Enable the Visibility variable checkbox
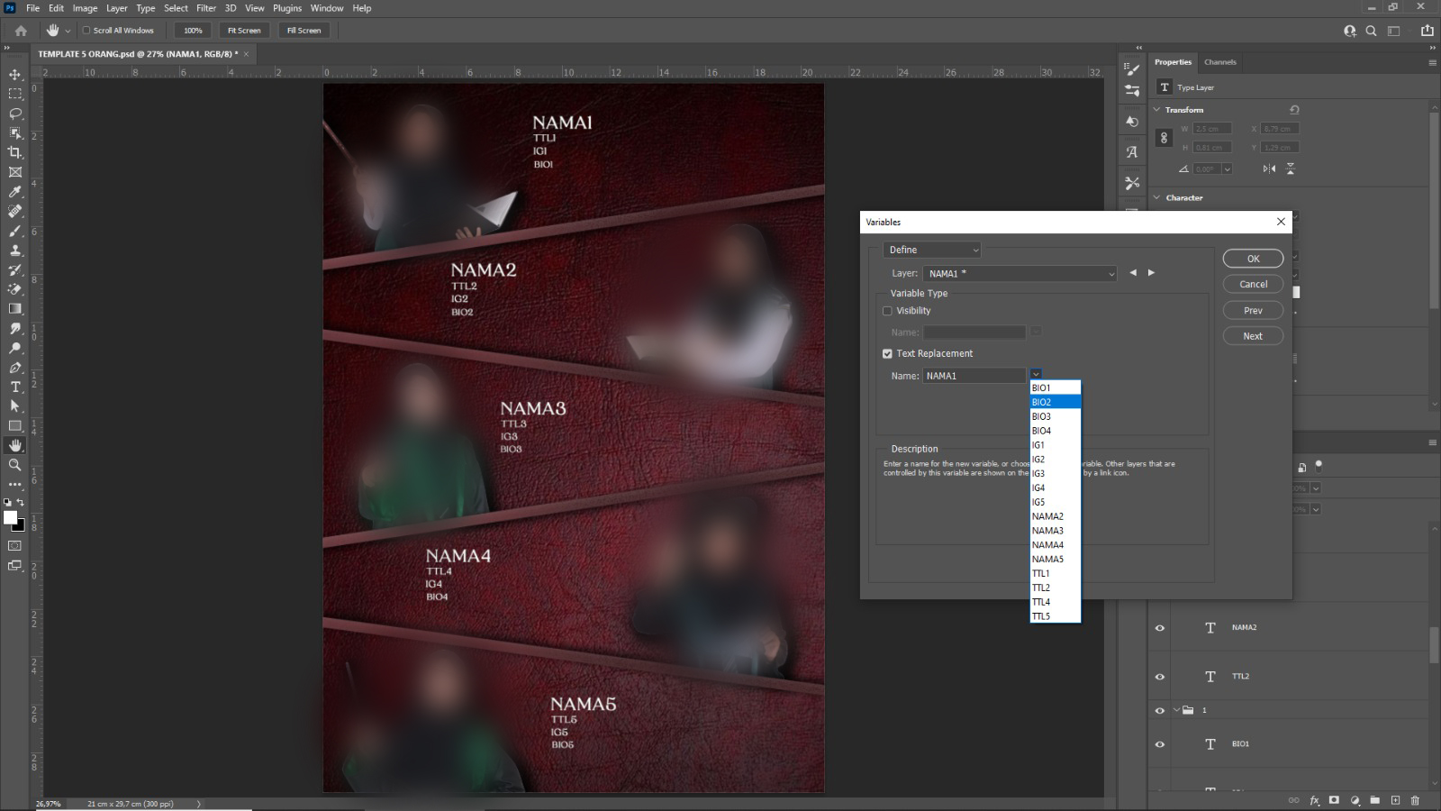 (887, 310)
